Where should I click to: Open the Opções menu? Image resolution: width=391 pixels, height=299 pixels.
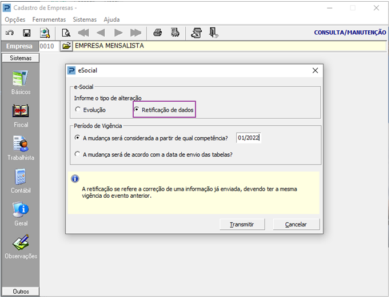(x=15, y=19)
